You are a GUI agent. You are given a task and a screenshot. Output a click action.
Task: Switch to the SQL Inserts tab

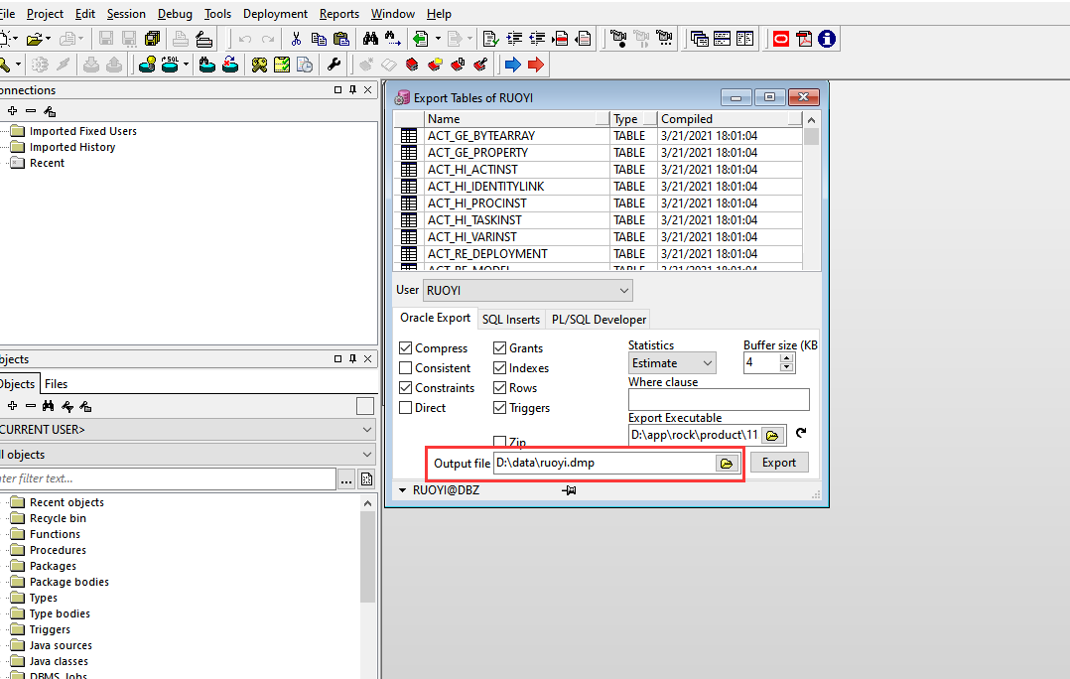[x=511, y=319]
